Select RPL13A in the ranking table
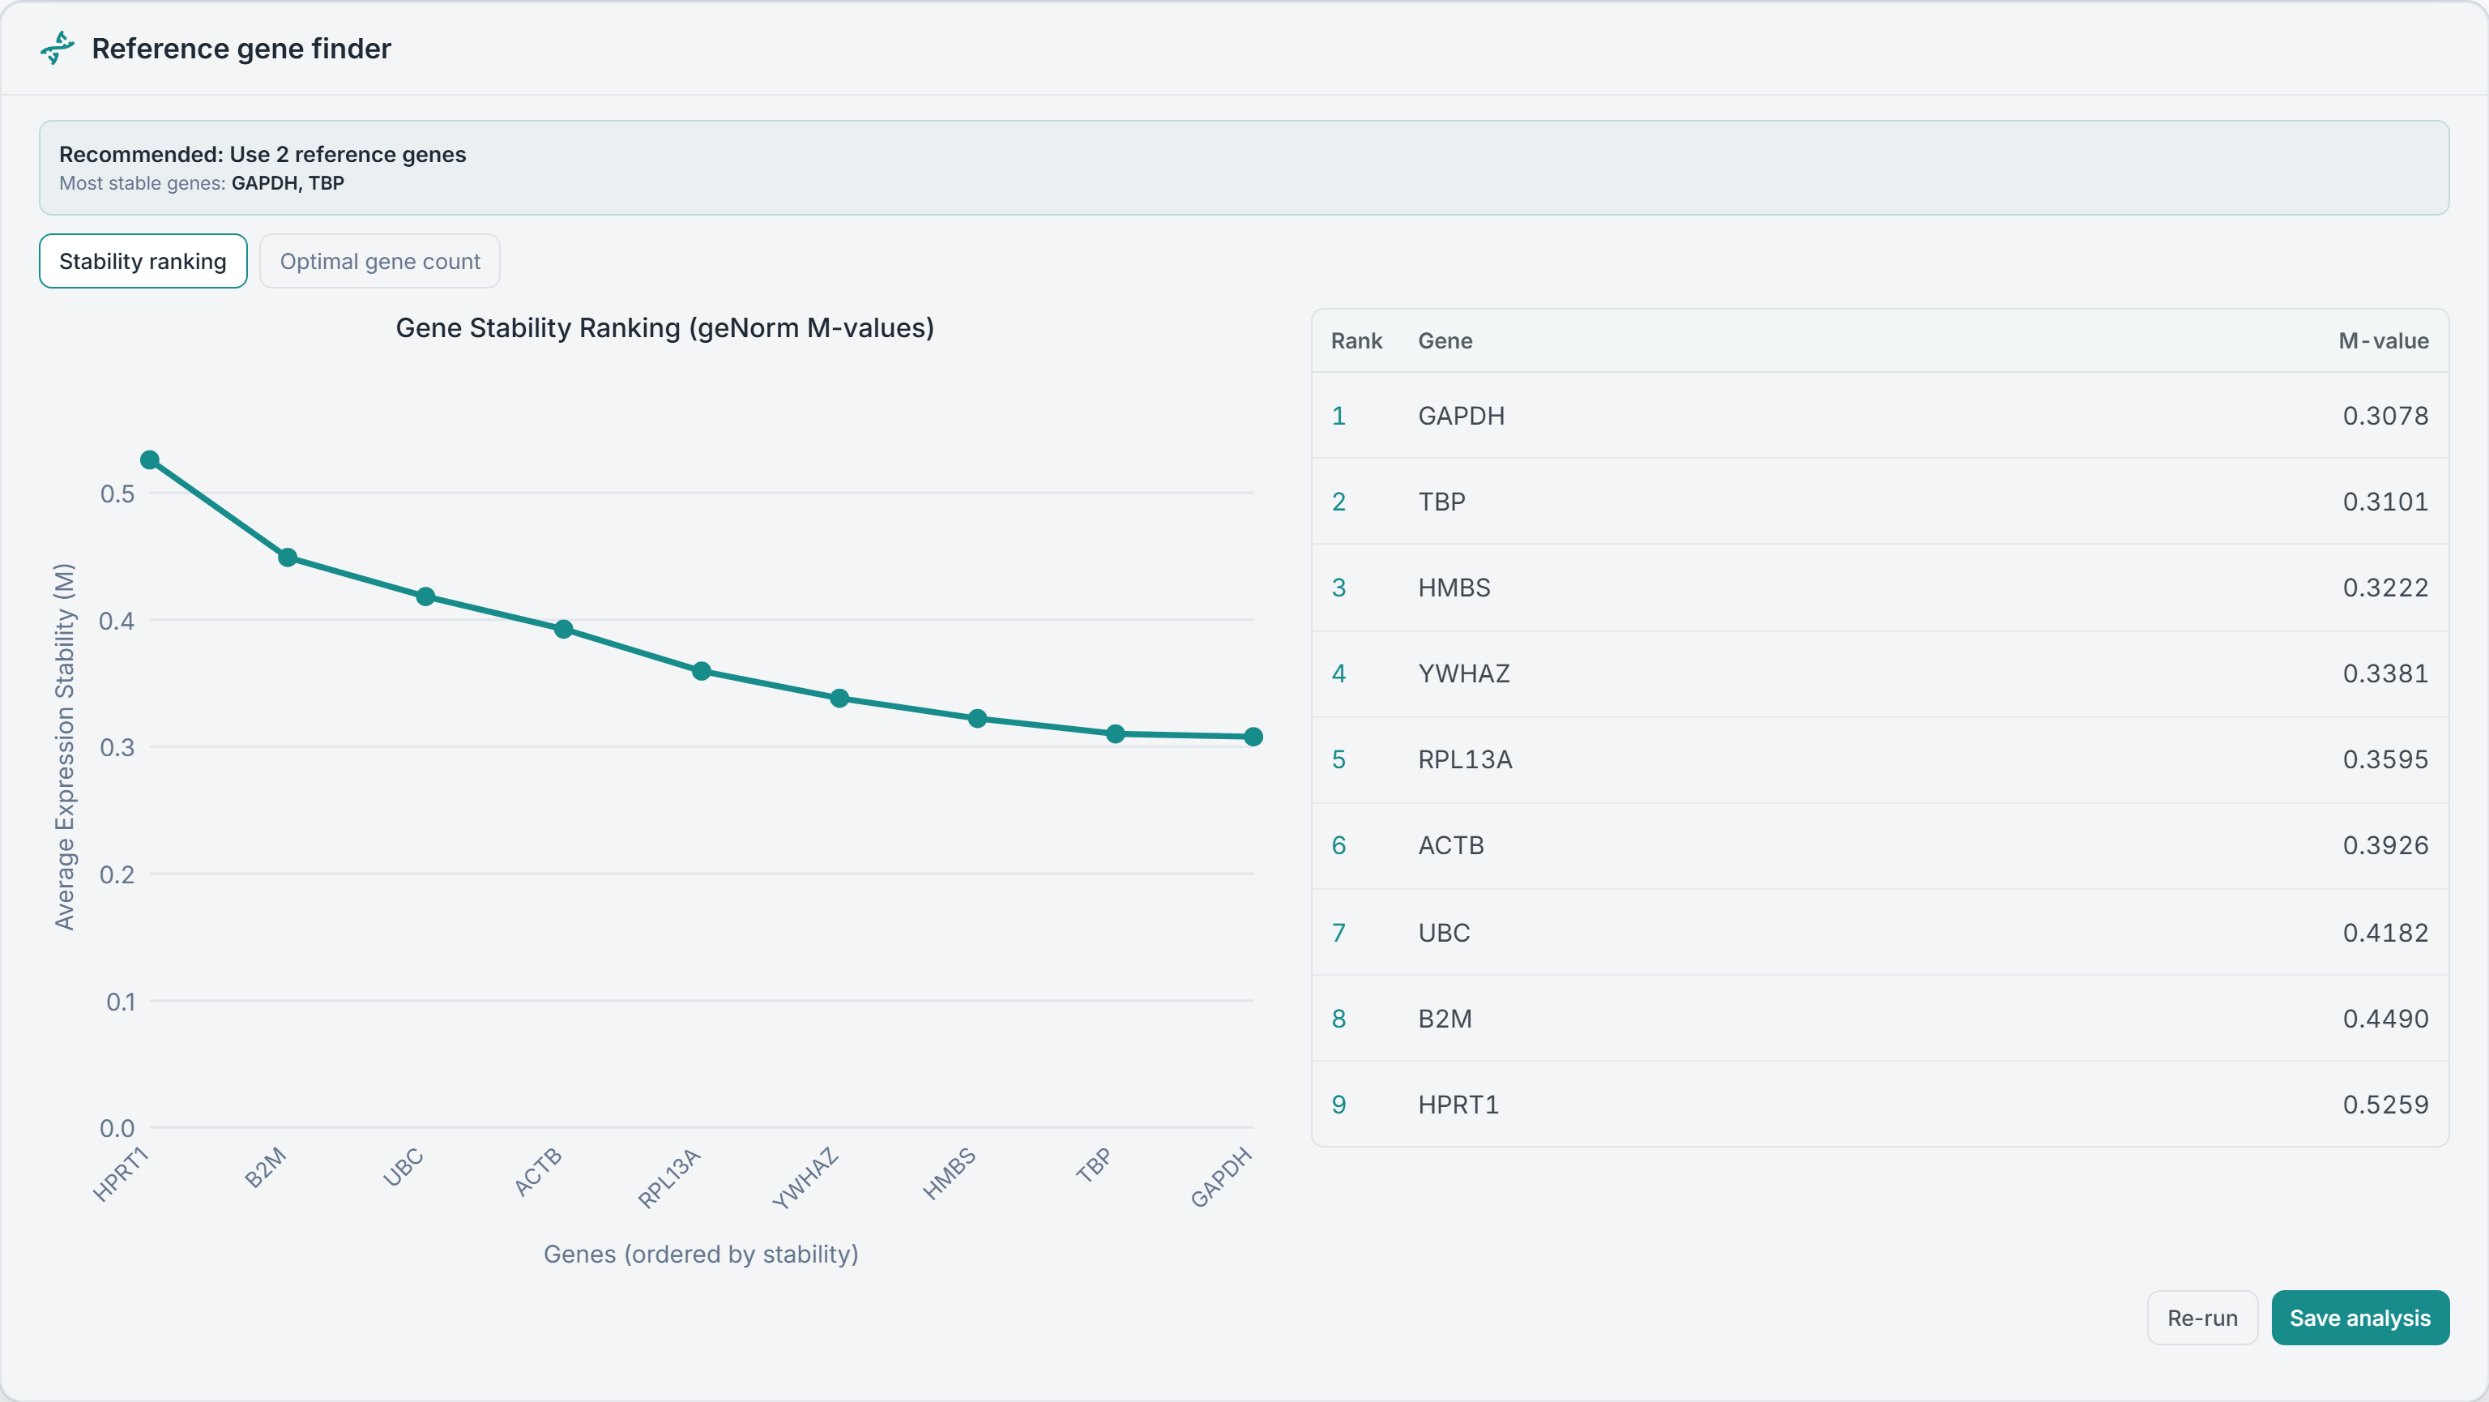This screenshot has width=2489, height=1402. [x=1465, y=759]
